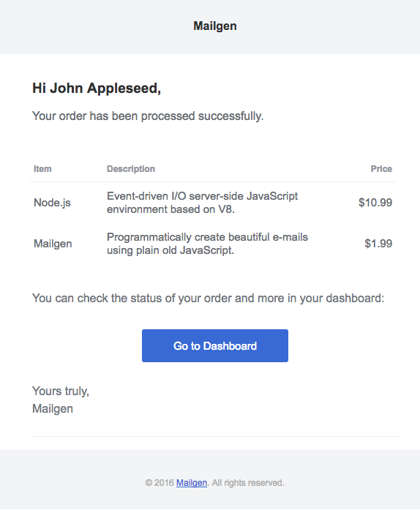Select the Hi John Appleseed greeting

(97, 88)
